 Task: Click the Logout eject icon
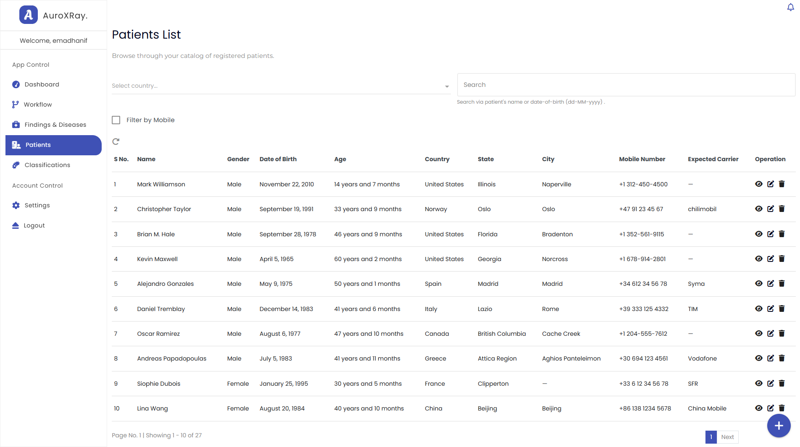pyautogui.click(x=15, y=225)
